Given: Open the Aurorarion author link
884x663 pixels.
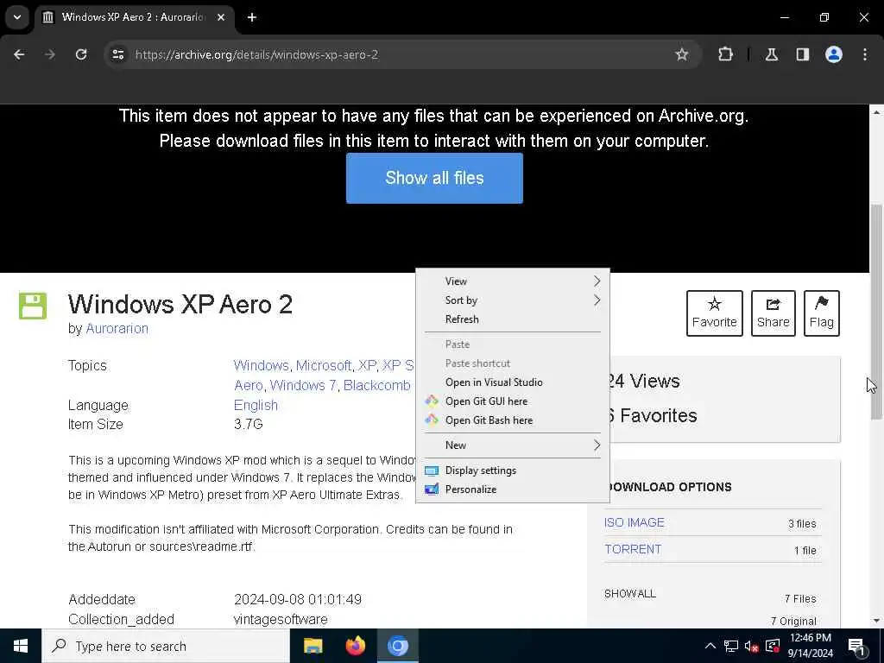Looking at the screenshot, I should (x=117, y=329).
